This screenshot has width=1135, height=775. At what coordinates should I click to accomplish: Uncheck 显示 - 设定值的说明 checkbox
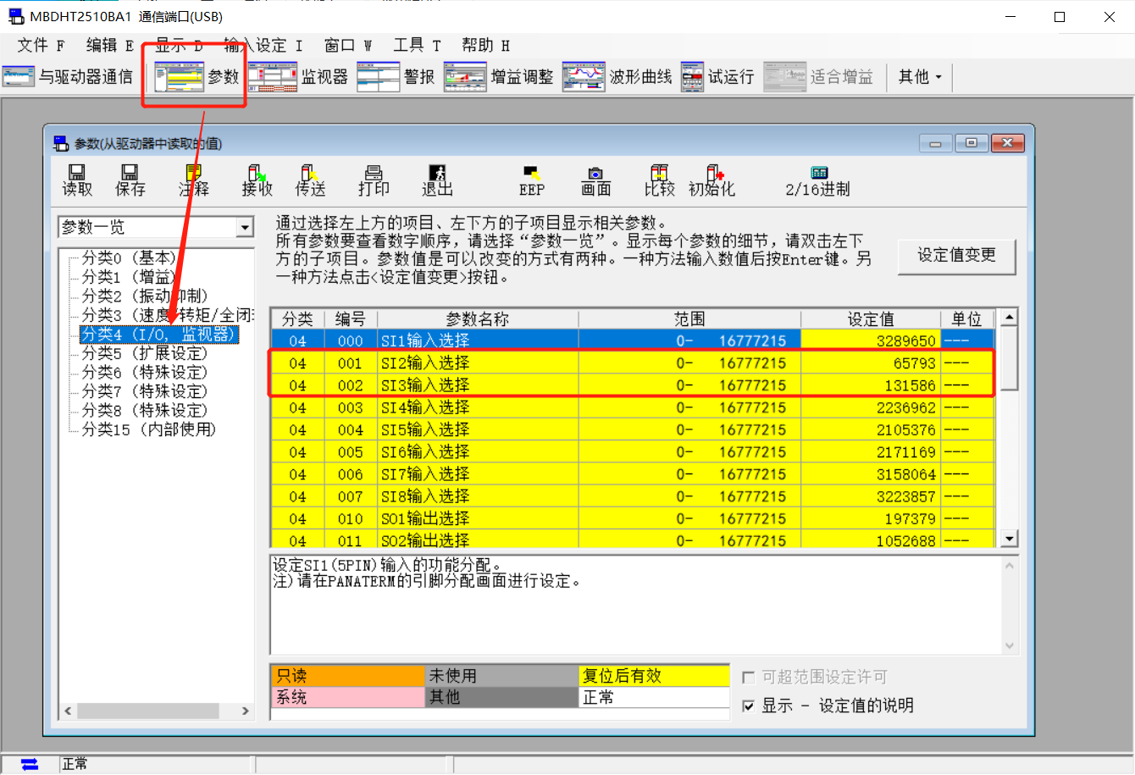coord(748,706)
